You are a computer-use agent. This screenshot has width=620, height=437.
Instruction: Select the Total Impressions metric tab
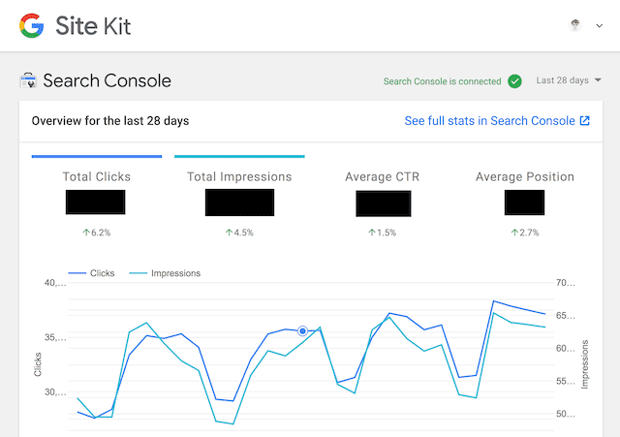click(239, 177)
